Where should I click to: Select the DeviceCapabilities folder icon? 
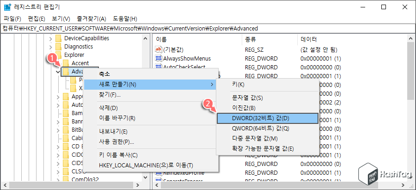(x=58, y=38)
